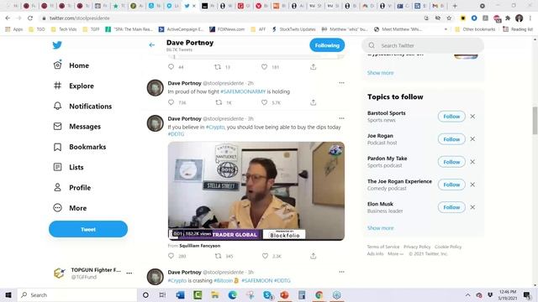538x302 pixels.
Task: Like the SAFEMOONARMY tweet
Action: click(x=264, y=102)
